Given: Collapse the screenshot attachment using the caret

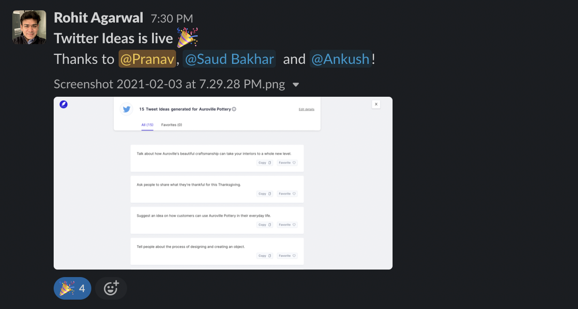Looking at the screenshot, I should pyautogui.click(x=296, y=85).
